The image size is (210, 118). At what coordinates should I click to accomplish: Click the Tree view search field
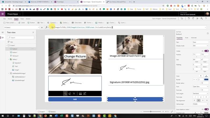(21, 38)
